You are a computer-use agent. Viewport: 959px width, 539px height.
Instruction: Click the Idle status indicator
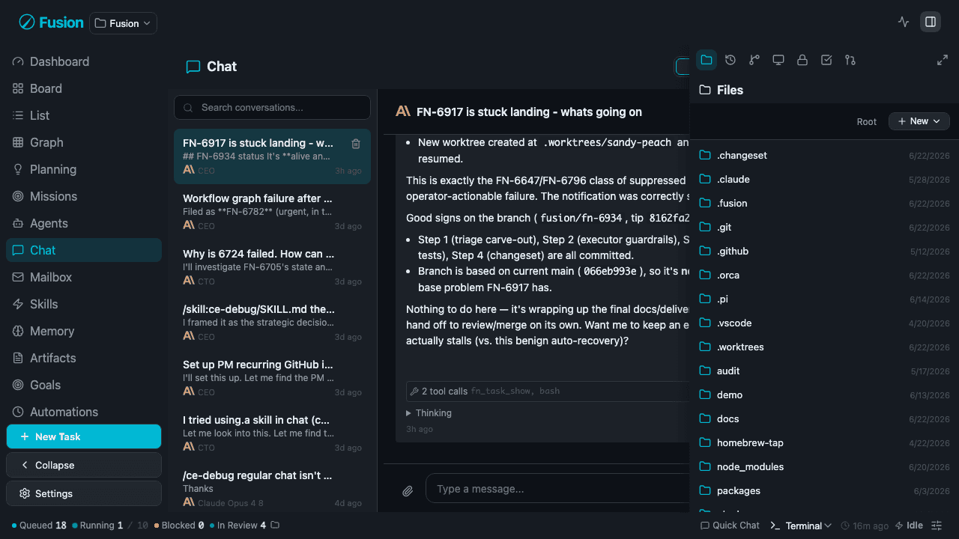click(909, 526)
